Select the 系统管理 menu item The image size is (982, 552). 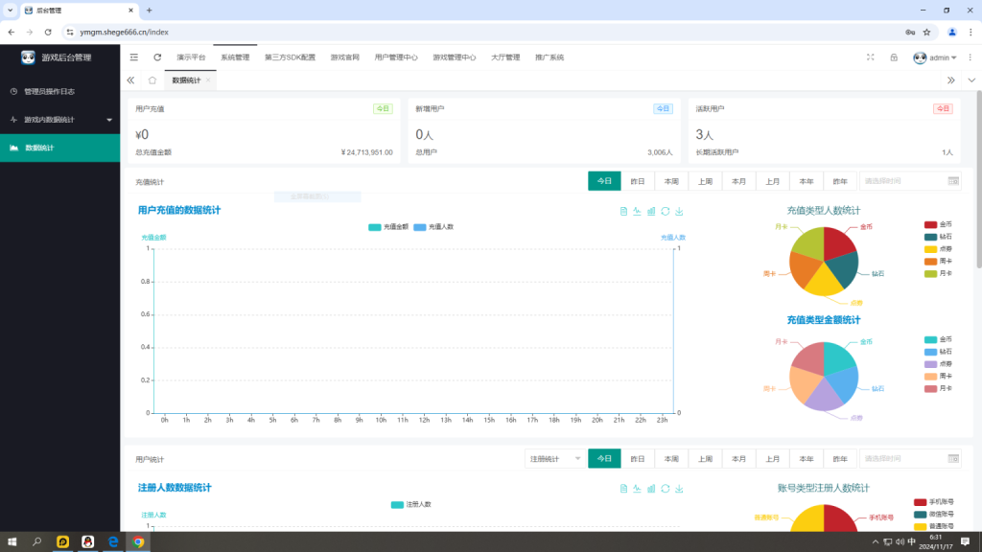pyautogui.click(x=233, y=57)
